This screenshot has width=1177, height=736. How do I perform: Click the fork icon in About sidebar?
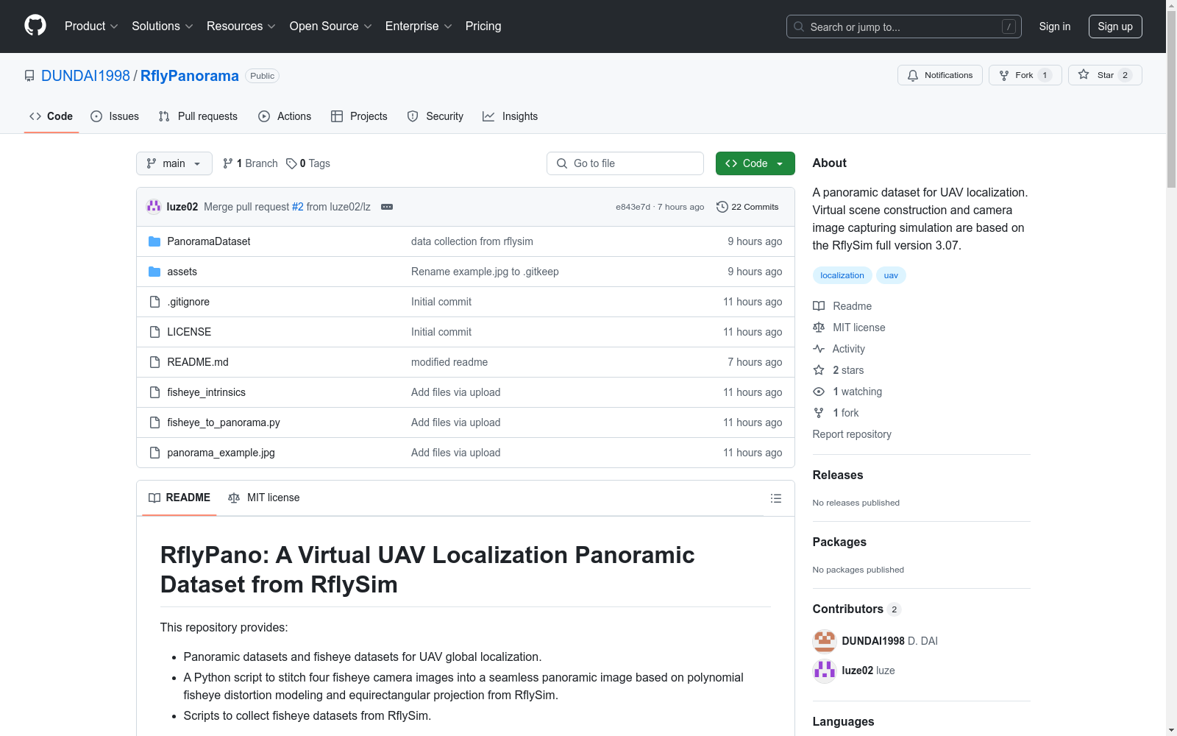click(x=819, y=413)
